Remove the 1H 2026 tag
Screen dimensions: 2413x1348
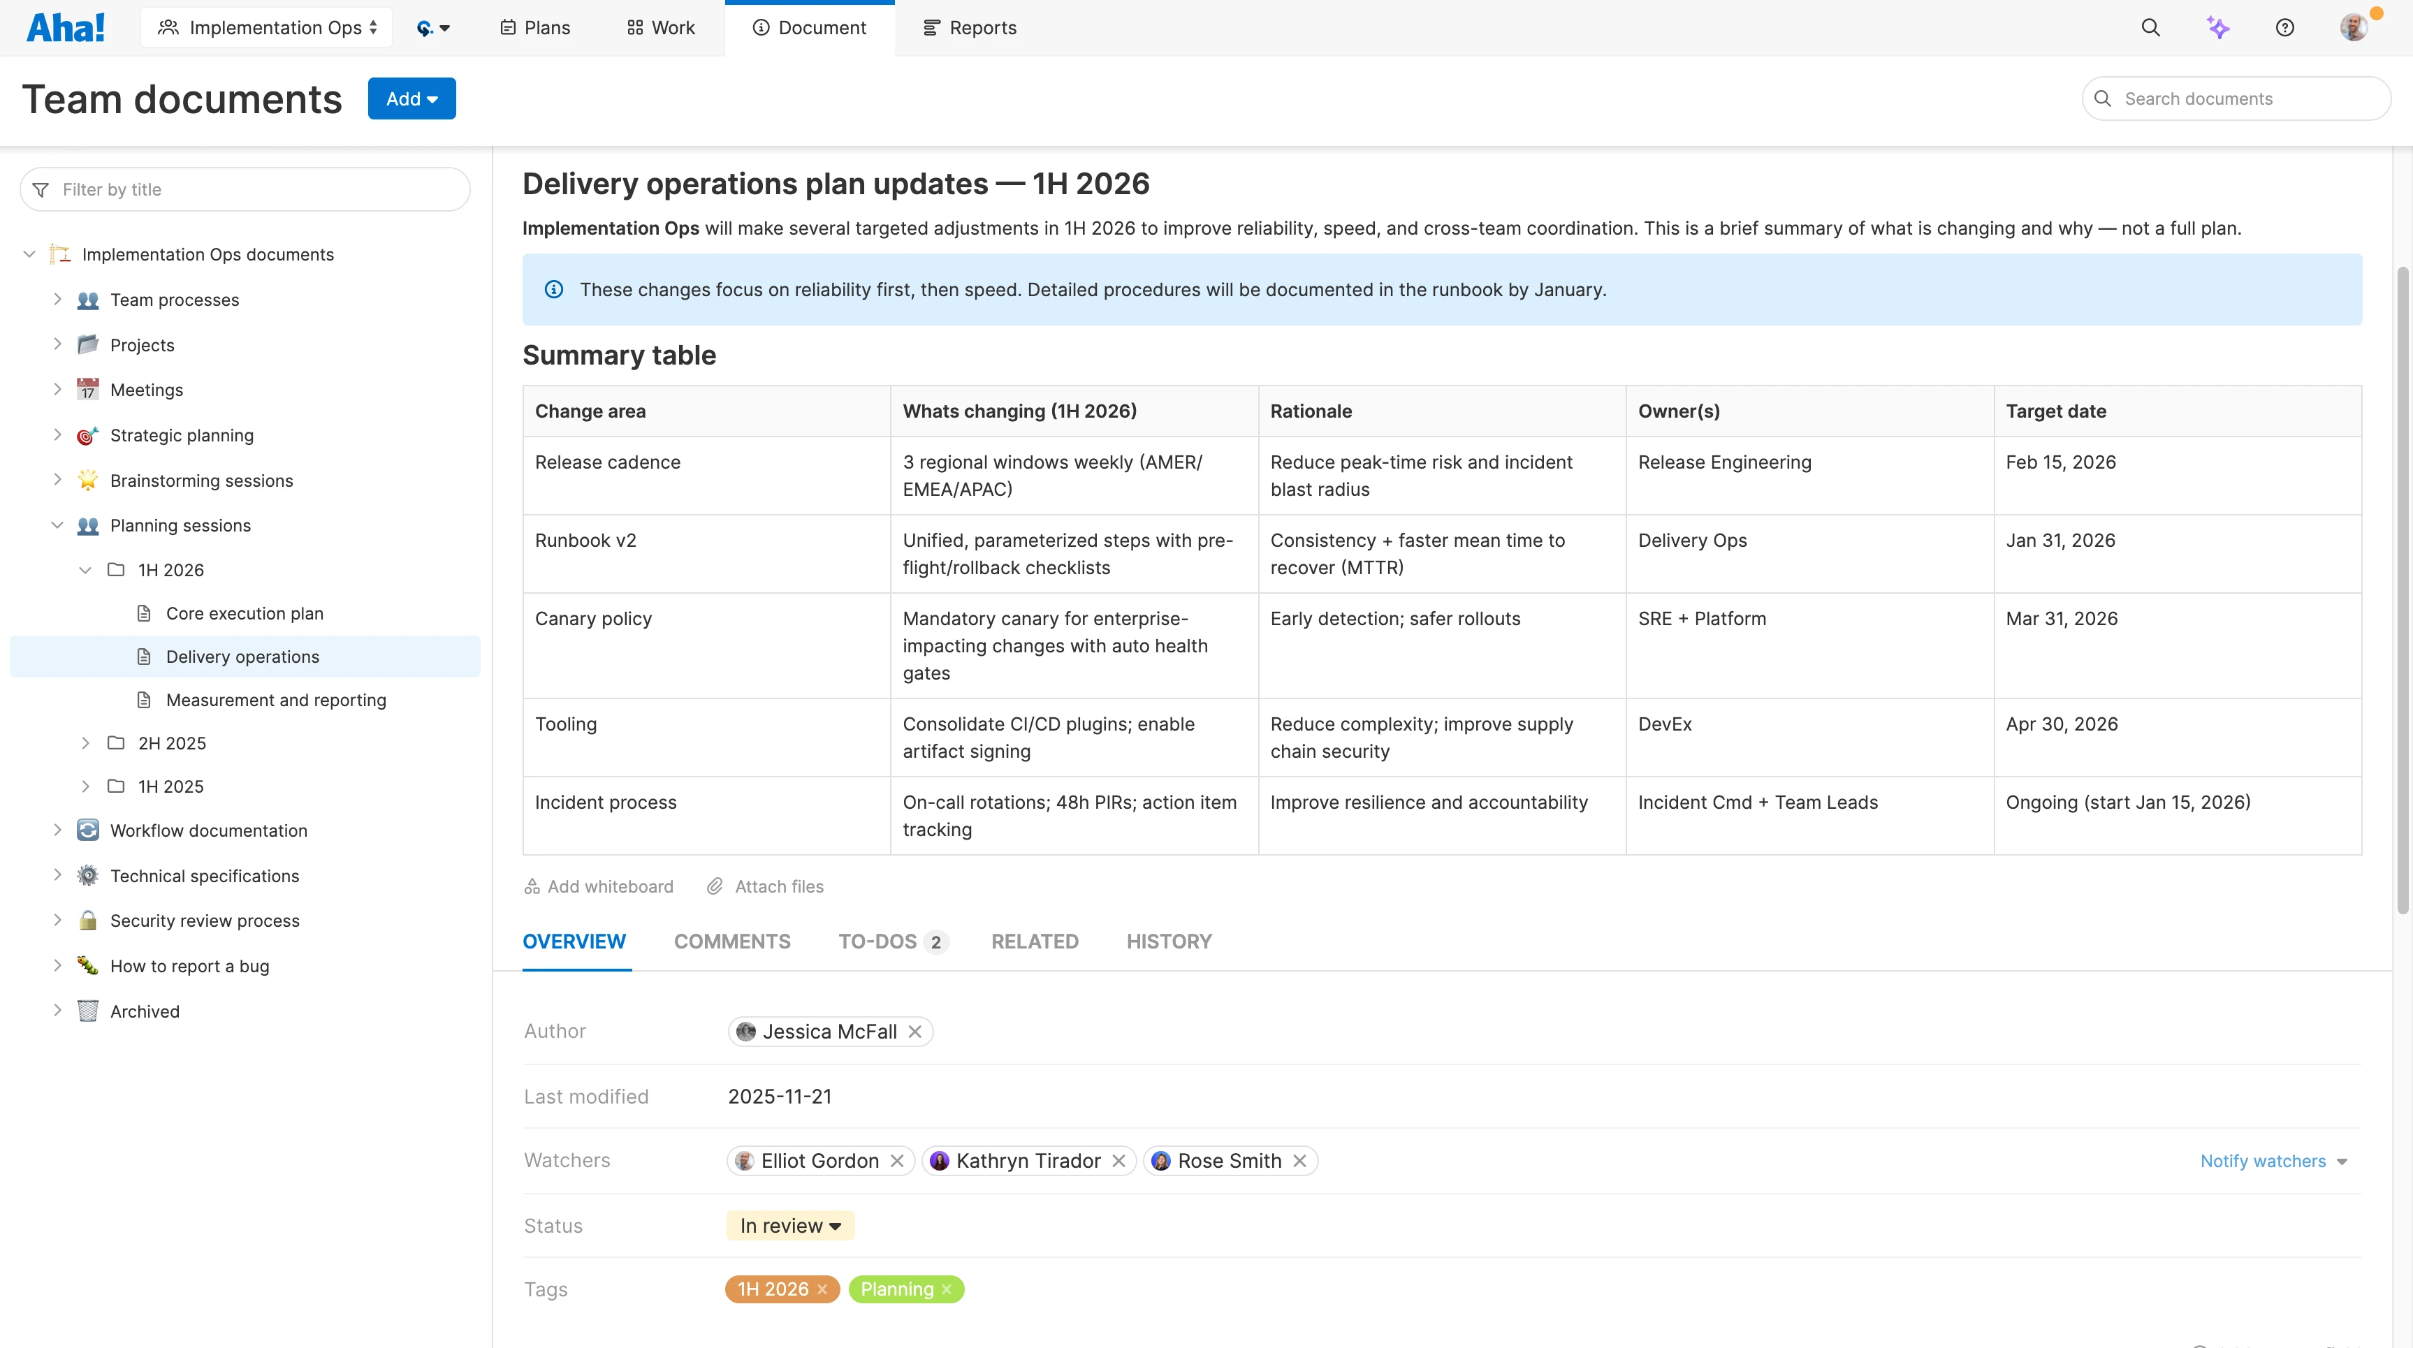[822, 1289]
